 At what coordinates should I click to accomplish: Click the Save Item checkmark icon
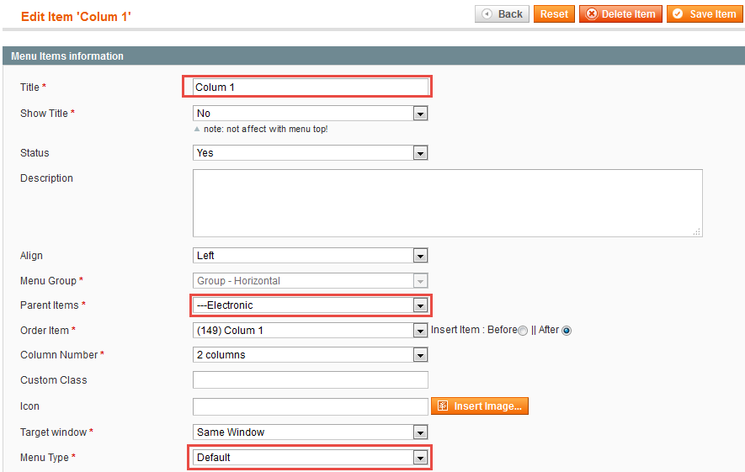point(678,14)
